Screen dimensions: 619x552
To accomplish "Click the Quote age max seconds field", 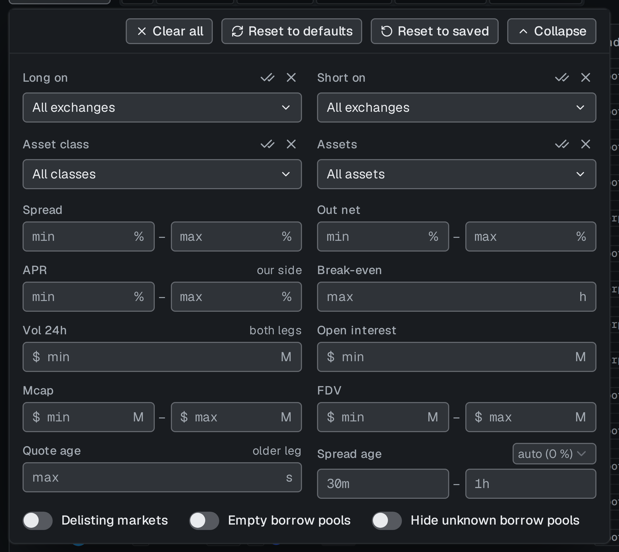I will coord(162,477).
